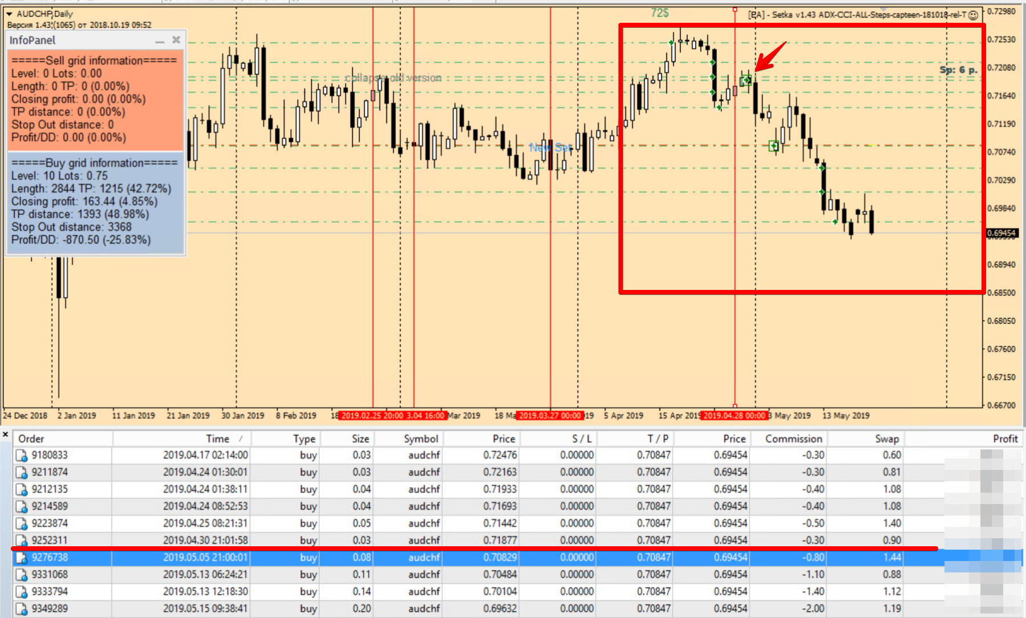The image size is (1026, 618).
Task: Click time cell 2019.05.15 09:38:41
Action: [x=205, y=609]
